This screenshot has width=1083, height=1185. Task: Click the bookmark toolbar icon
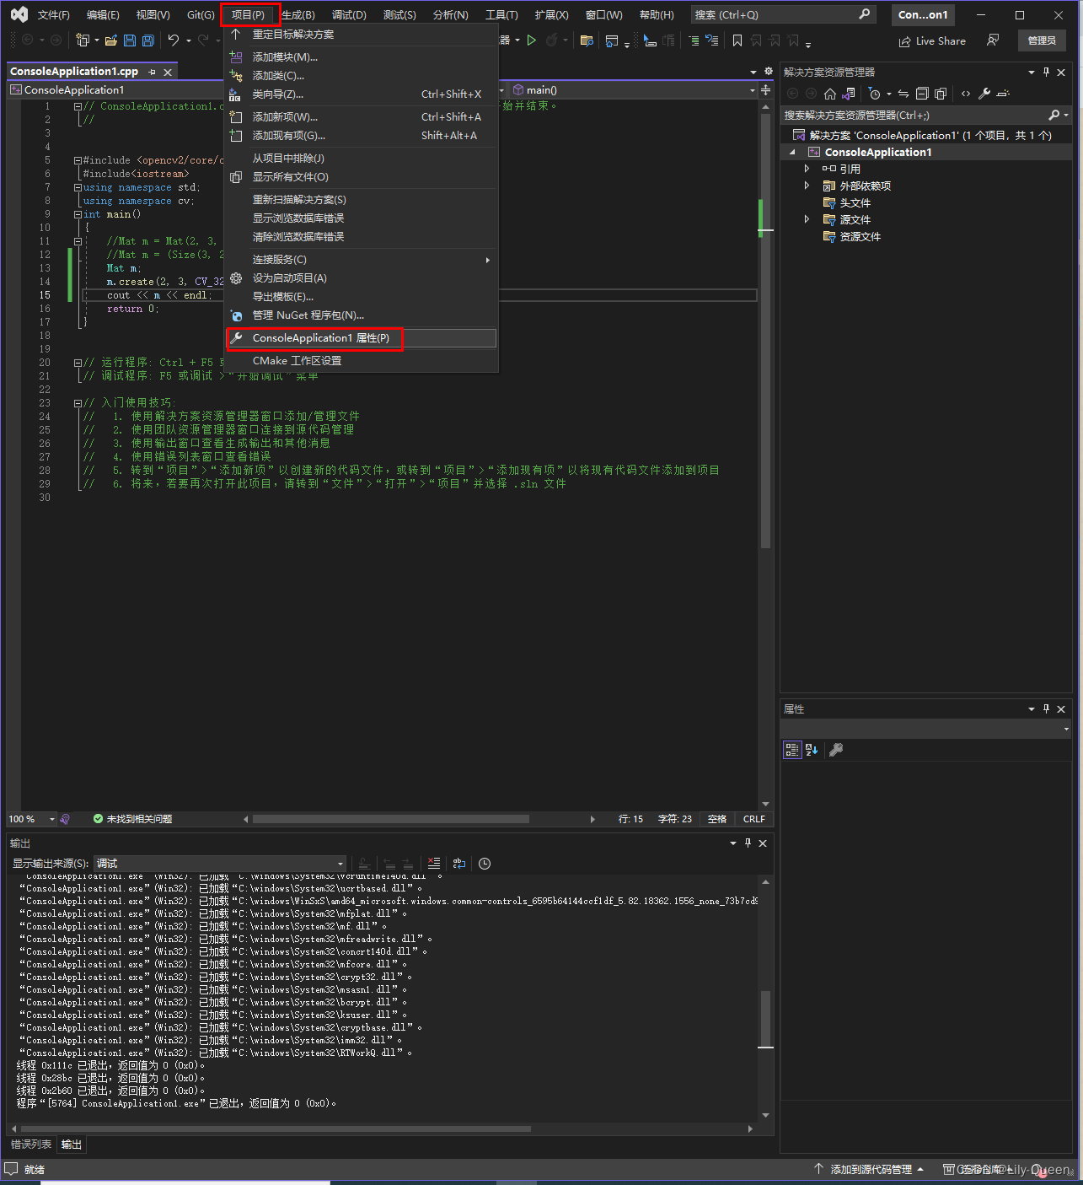tap(737, 40)
